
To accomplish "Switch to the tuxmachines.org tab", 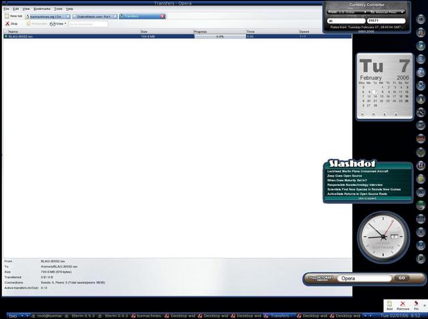I will pos(46,17).
